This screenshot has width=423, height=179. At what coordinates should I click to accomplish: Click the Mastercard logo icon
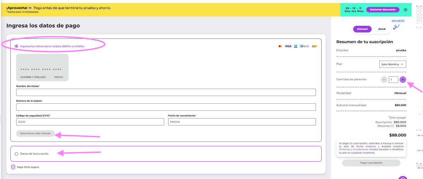tap(280, 46)
